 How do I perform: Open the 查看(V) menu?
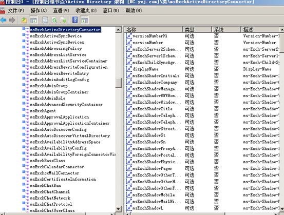[61, 11]
